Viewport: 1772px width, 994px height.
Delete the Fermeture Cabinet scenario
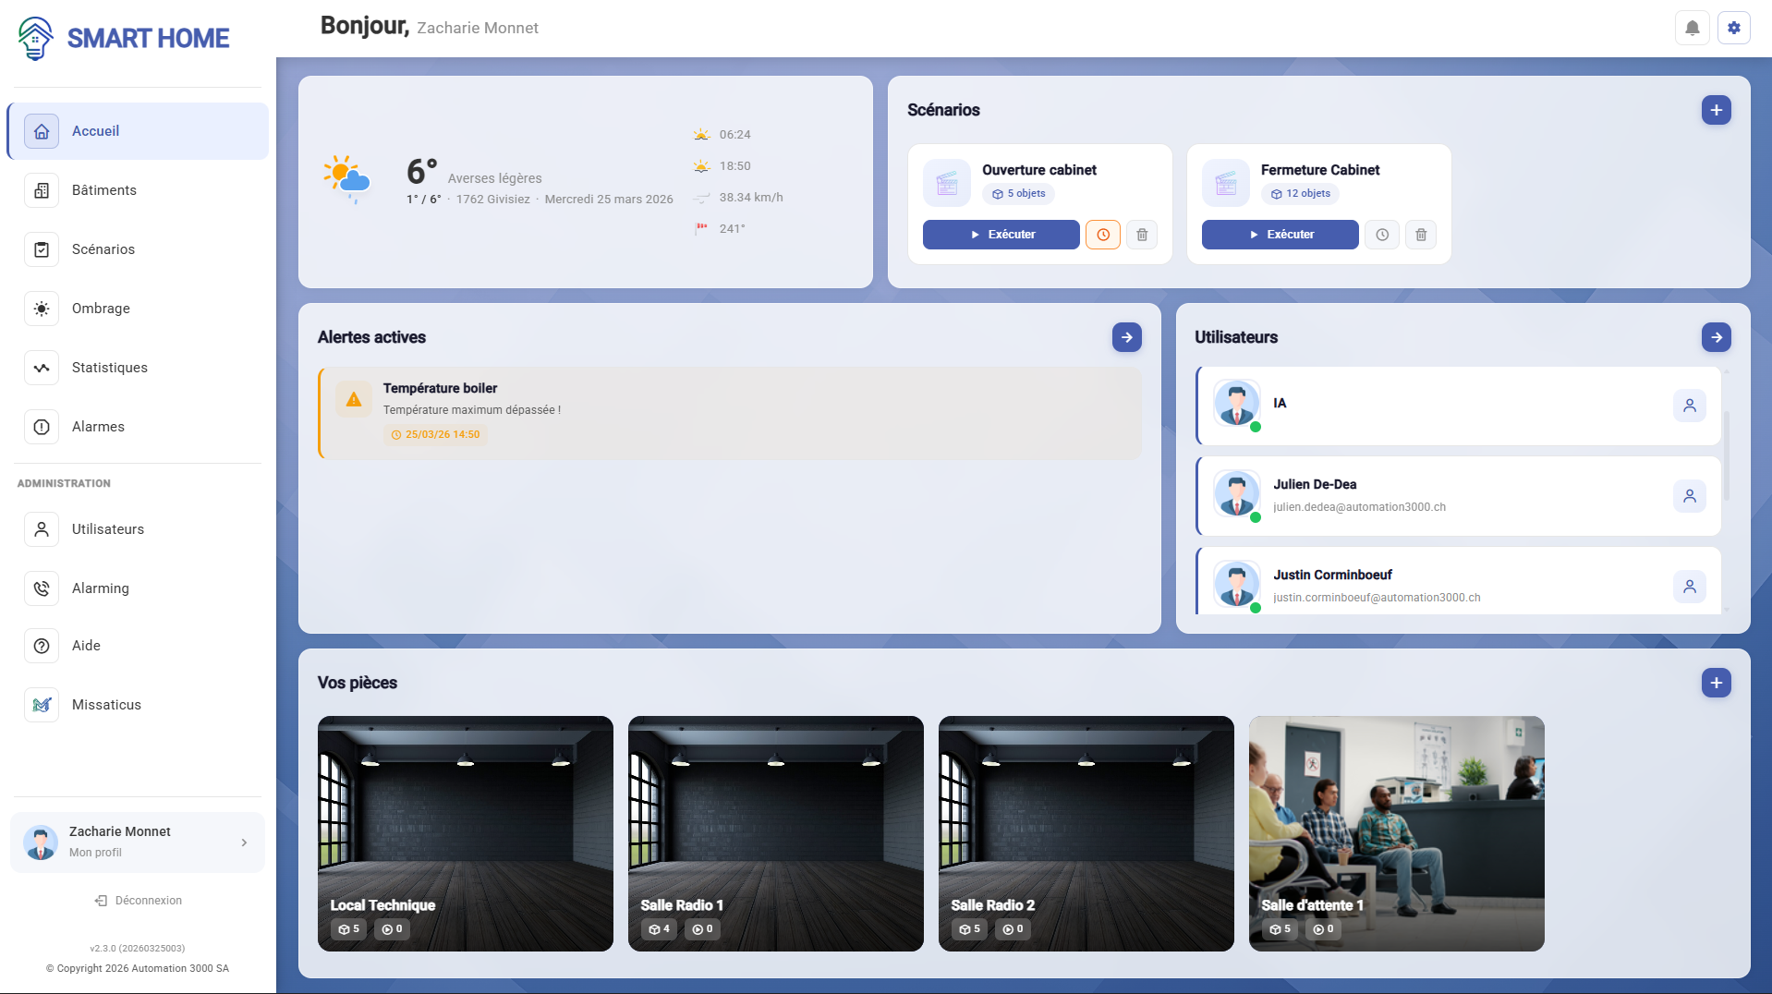pos(1421,235)
